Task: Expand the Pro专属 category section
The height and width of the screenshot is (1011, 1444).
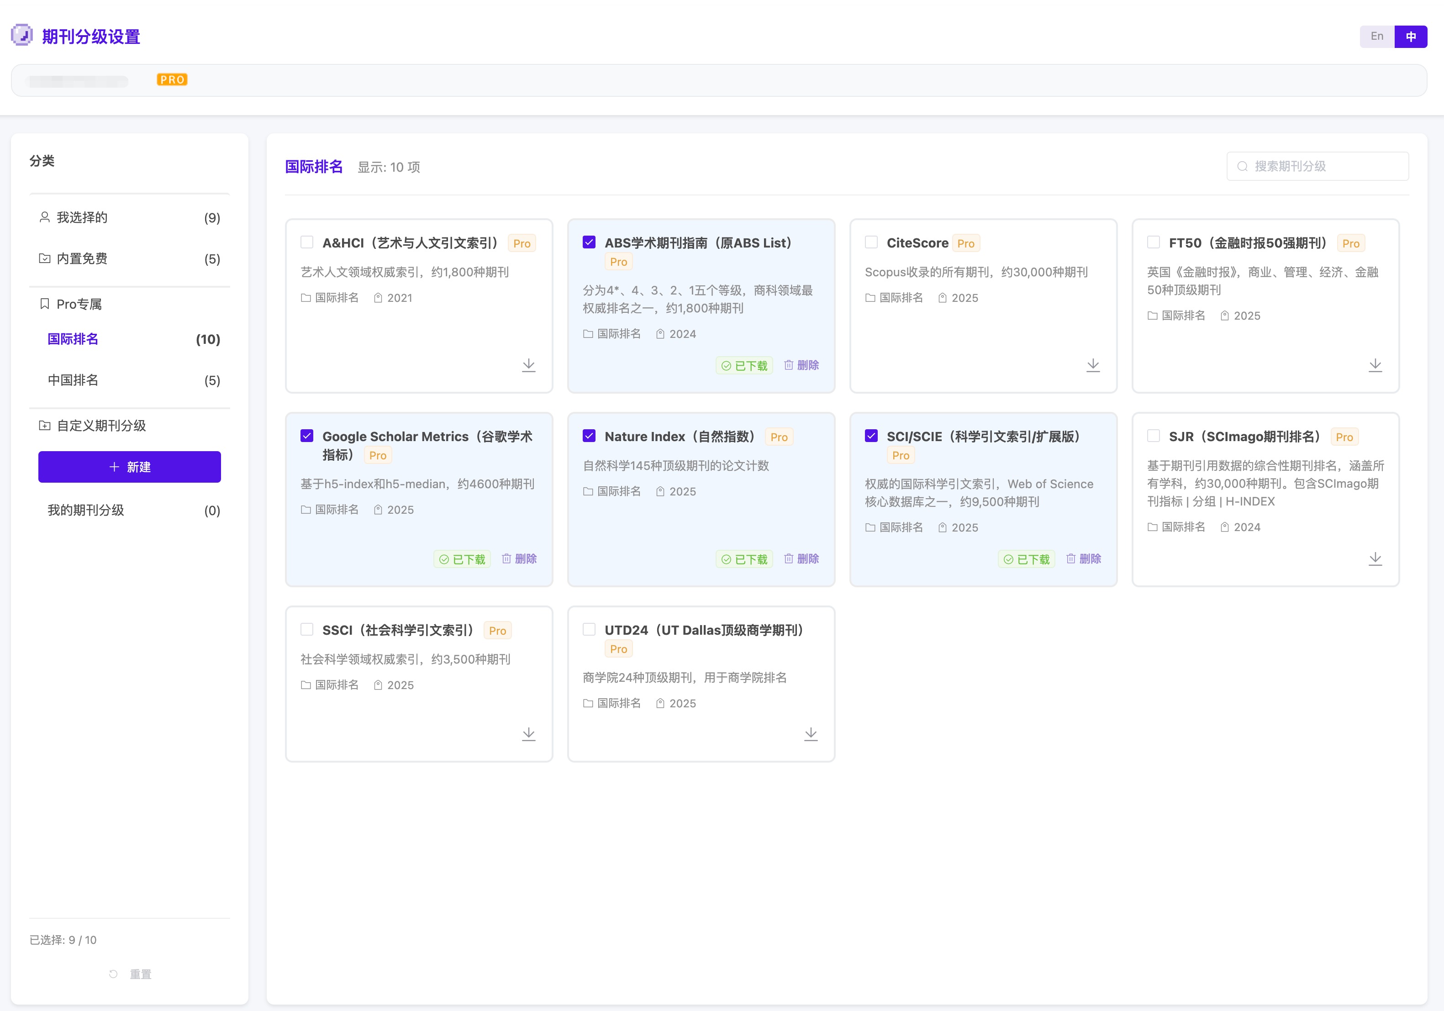Action: click(79, 304)
